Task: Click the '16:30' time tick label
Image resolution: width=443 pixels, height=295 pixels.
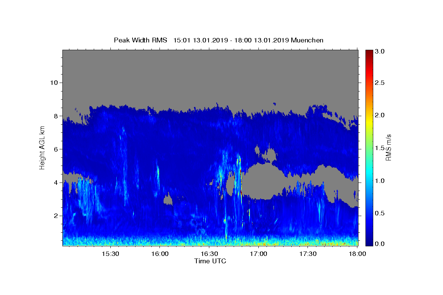Action: click(209, 254)
